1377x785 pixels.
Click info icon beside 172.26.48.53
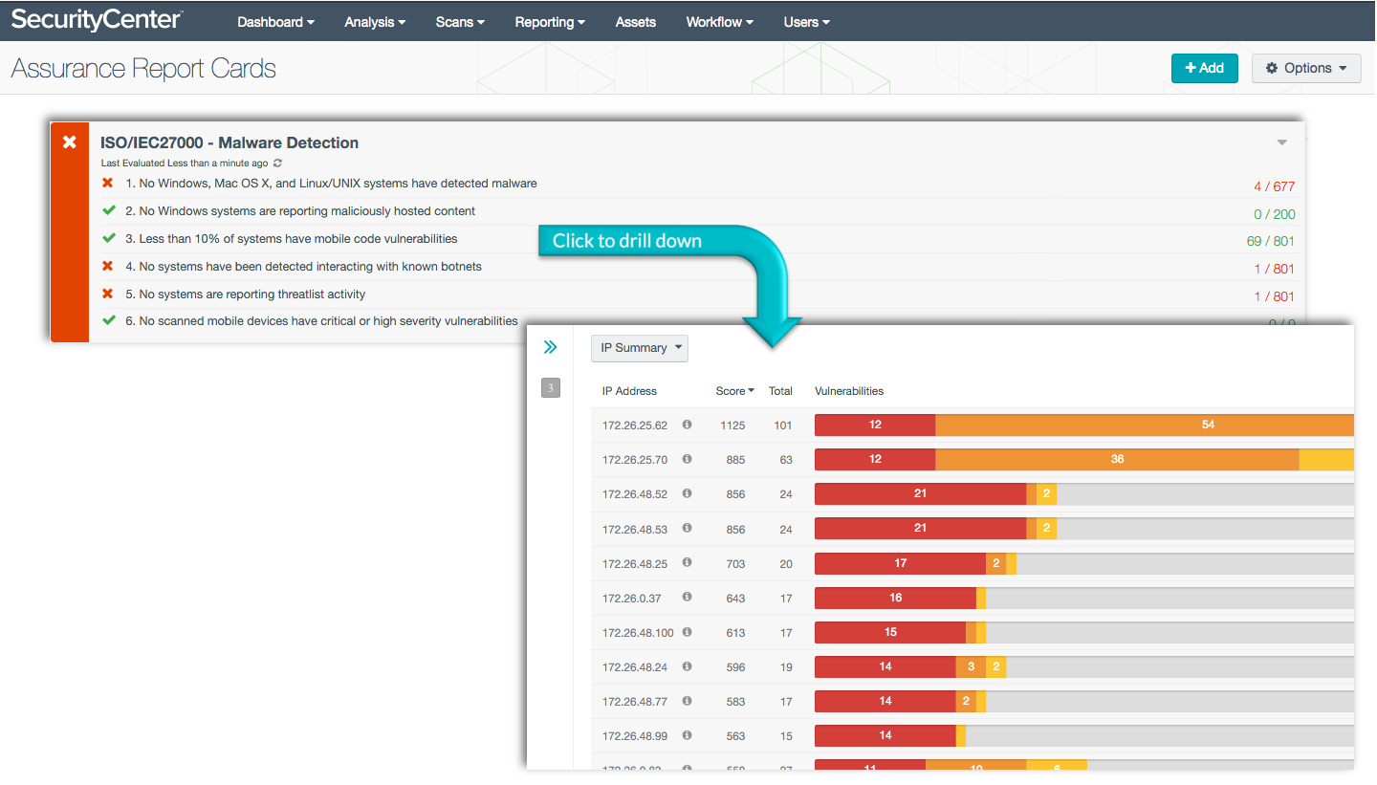687,528
